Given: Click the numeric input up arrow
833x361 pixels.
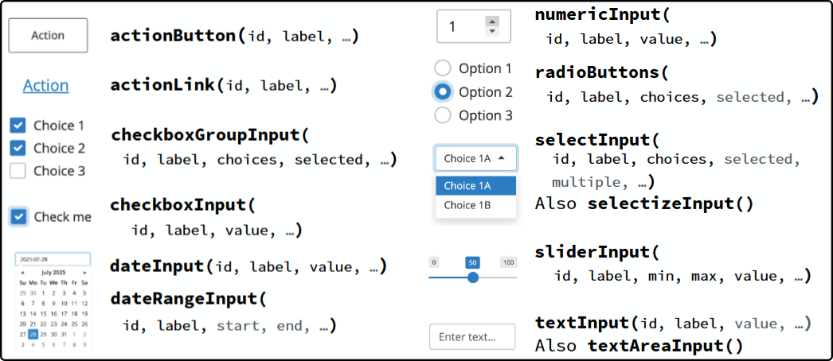Looking at the screenshot, I should (x=492, y=21).
